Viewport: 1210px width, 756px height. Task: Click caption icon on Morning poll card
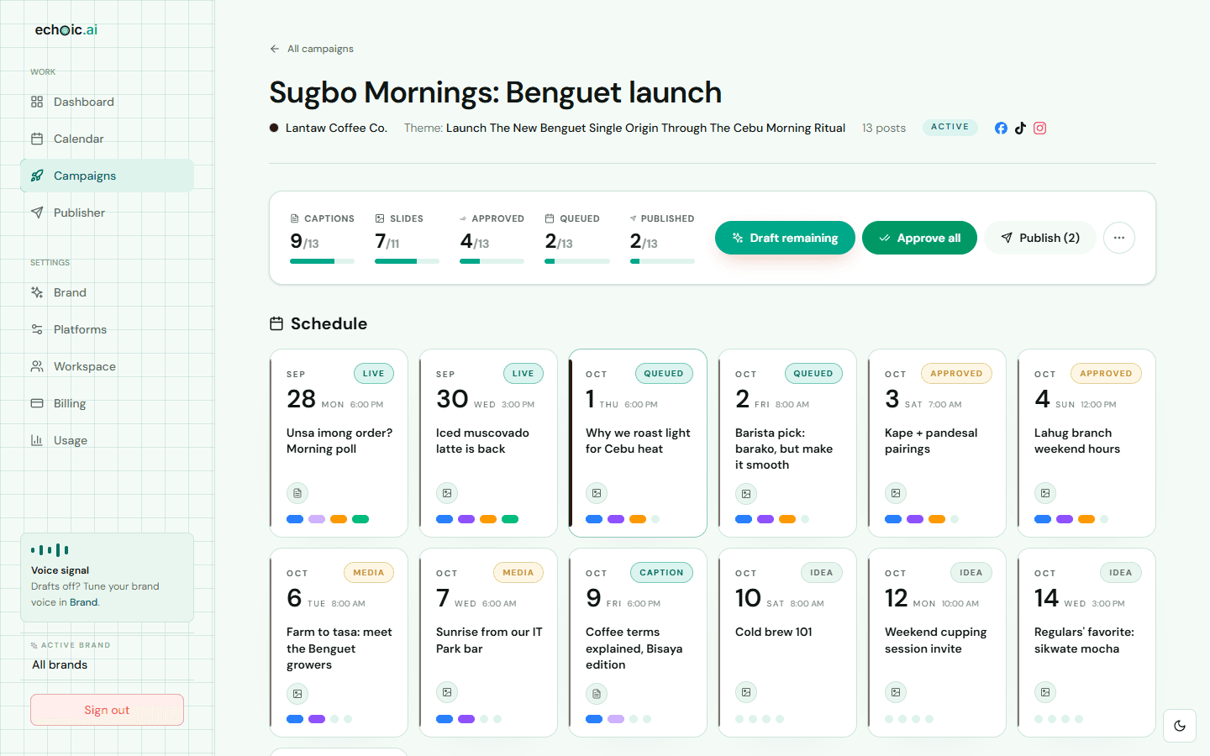coord(297,493)
